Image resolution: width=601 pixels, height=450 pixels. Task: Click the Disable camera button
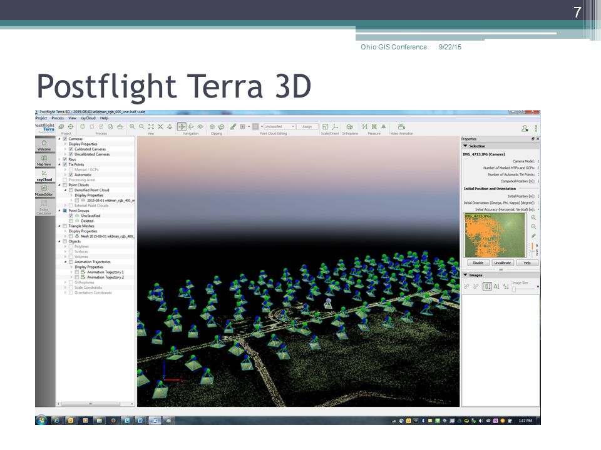point(478,263)
